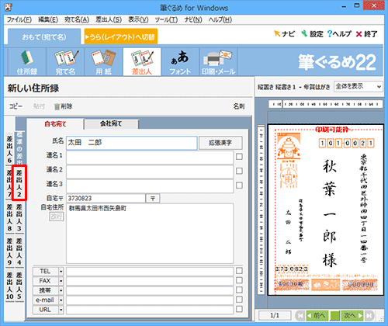Enable the FAX row checkbox
This screenshot has width=388, height=326.
coord(239,280)
